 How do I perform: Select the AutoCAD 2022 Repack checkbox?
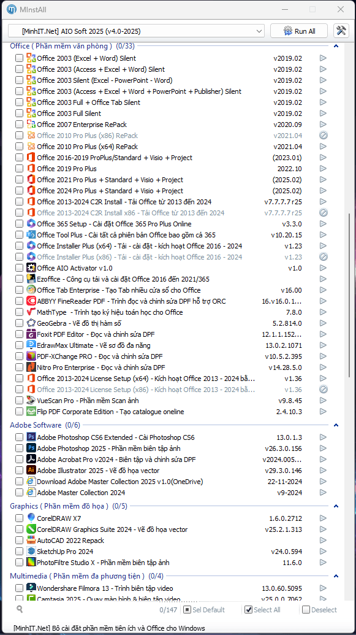(19, 541)
